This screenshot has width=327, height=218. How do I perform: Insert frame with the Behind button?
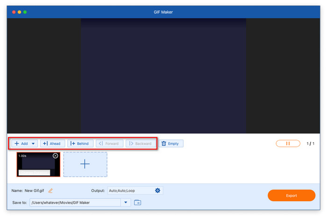80,143
